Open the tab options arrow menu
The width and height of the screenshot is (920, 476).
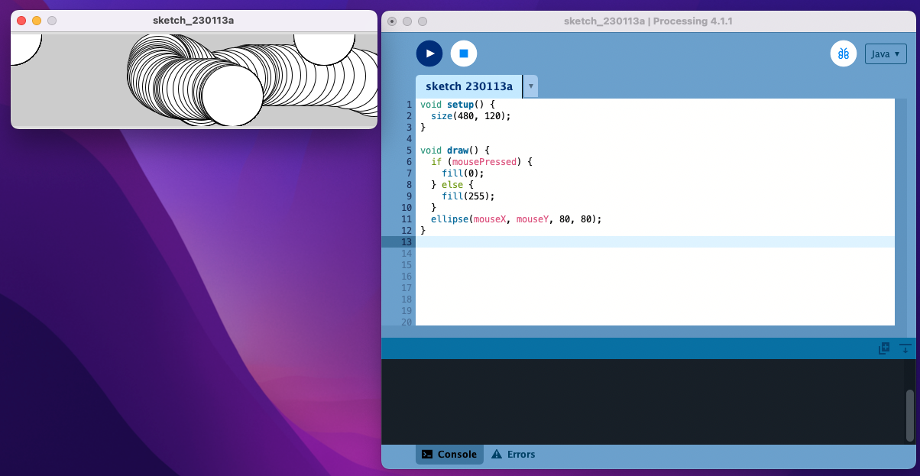point(530,86)
